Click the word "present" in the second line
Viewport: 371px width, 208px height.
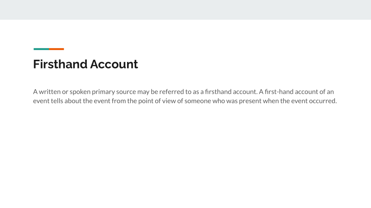pos(250,101)
